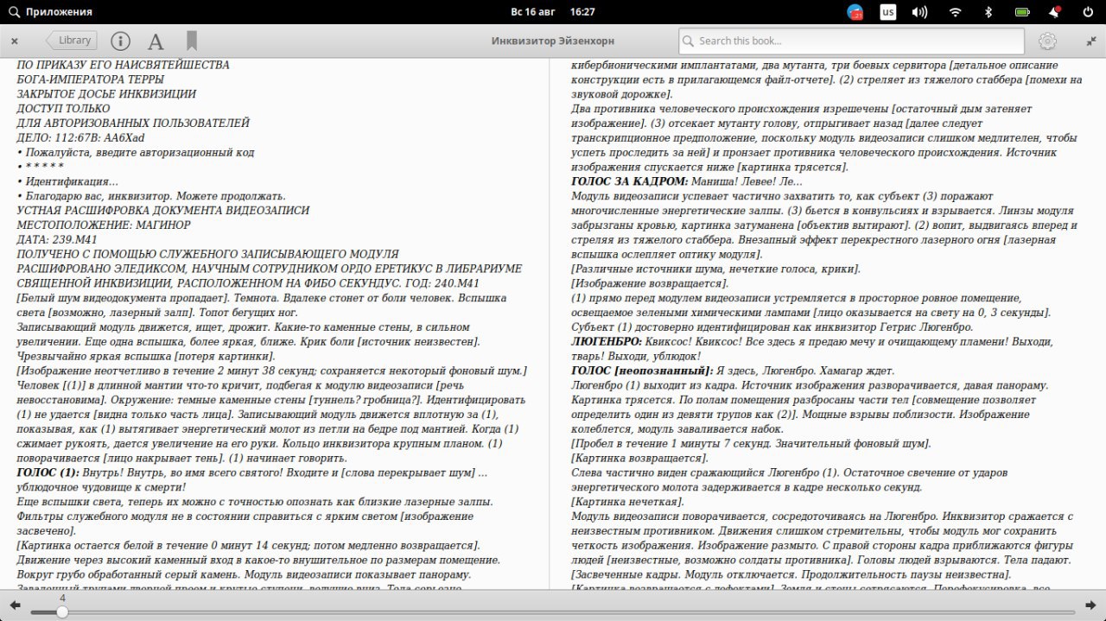Open the sound volume indicator
1106x621 pixels.
[920, 12]
